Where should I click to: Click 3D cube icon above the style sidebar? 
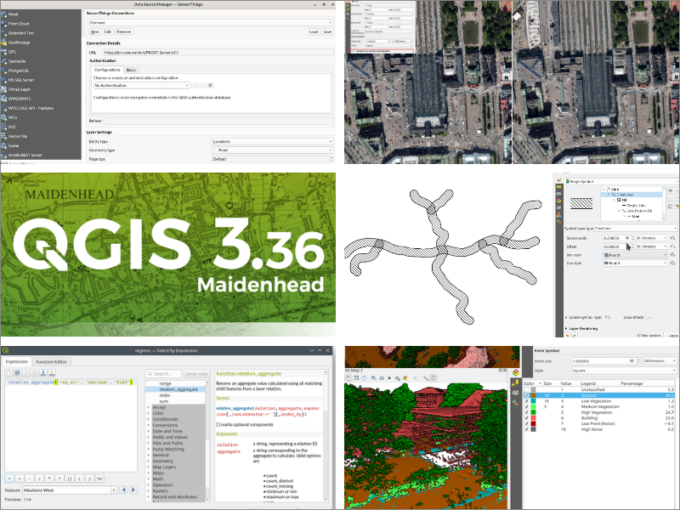[x=516, y=373]
